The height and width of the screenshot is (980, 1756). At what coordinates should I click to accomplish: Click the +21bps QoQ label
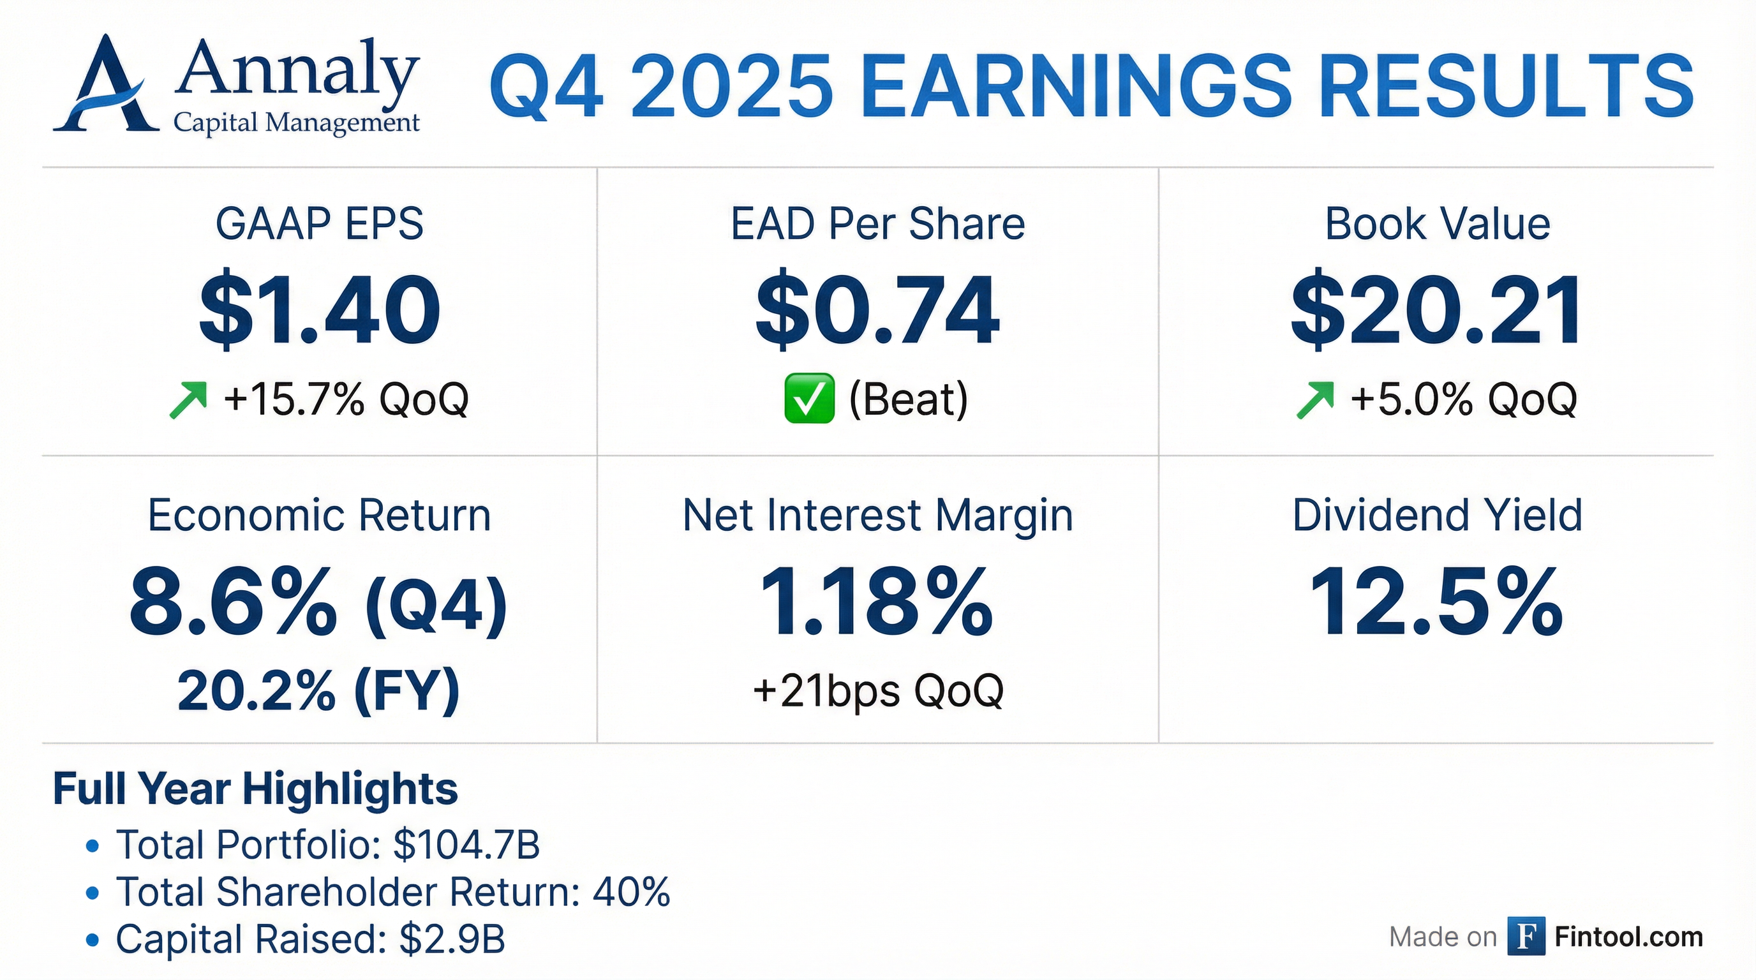click(878, 690)
